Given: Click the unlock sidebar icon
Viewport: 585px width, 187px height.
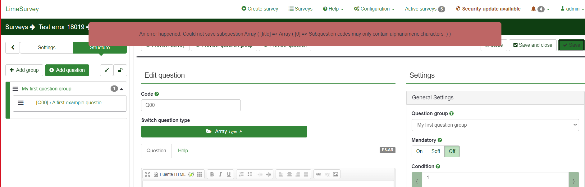Looking at the screenshot, I should pos(120,70).
